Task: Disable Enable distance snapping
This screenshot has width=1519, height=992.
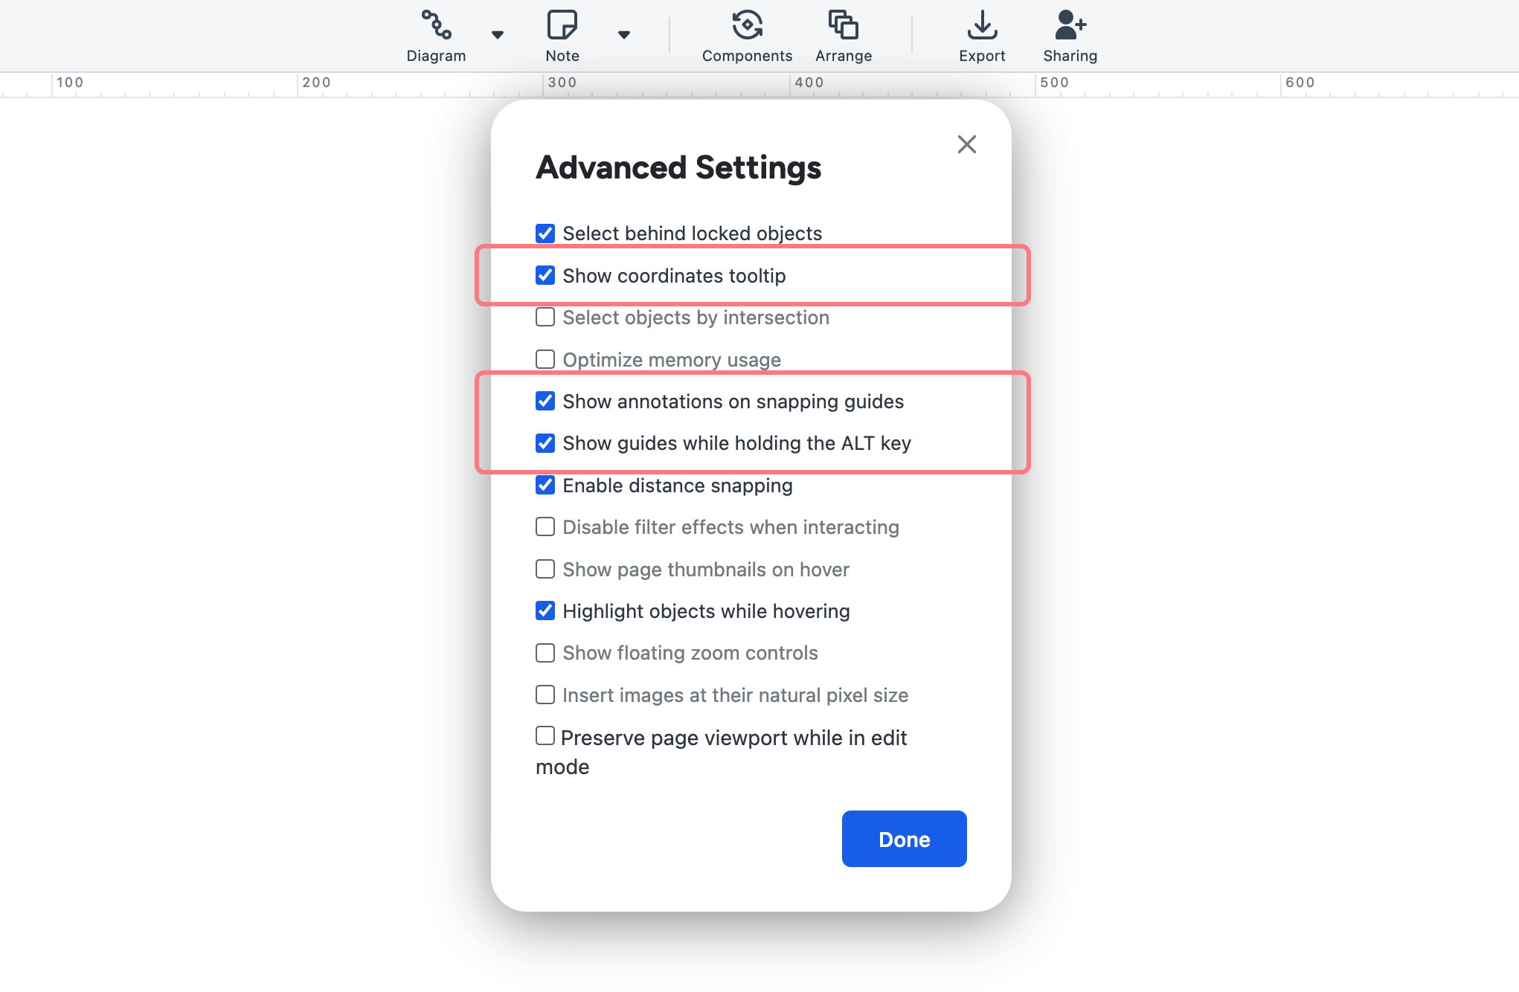Action: [x=545, y=486]
